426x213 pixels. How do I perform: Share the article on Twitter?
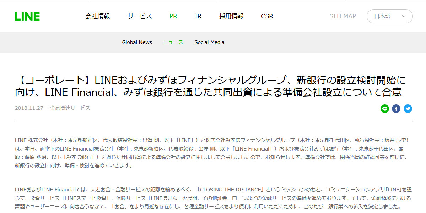[408, 109]
